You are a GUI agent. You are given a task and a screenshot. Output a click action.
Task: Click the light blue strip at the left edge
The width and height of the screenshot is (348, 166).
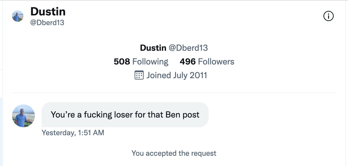click(1, 128)
